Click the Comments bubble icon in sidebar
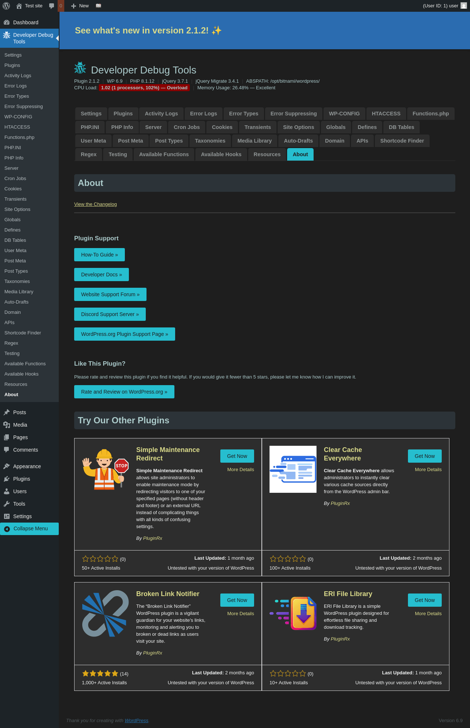470x728 pixels. point(7,450)
